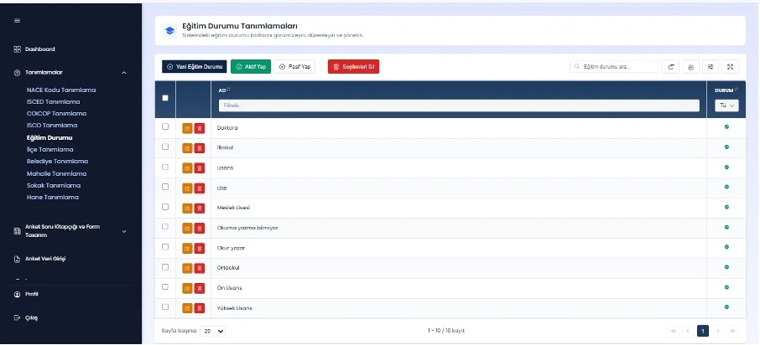The image size is (760, 345).
Task: Click the delete icon for İlkokul row
Action: click(x=199, y=148)
